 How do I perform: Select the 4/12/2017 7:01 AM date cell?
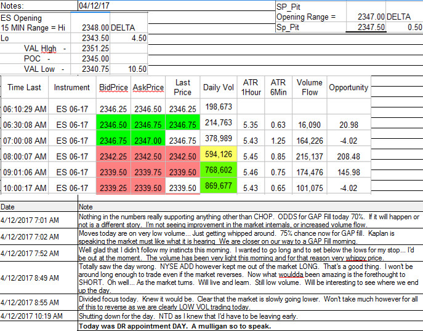point(39,220)
